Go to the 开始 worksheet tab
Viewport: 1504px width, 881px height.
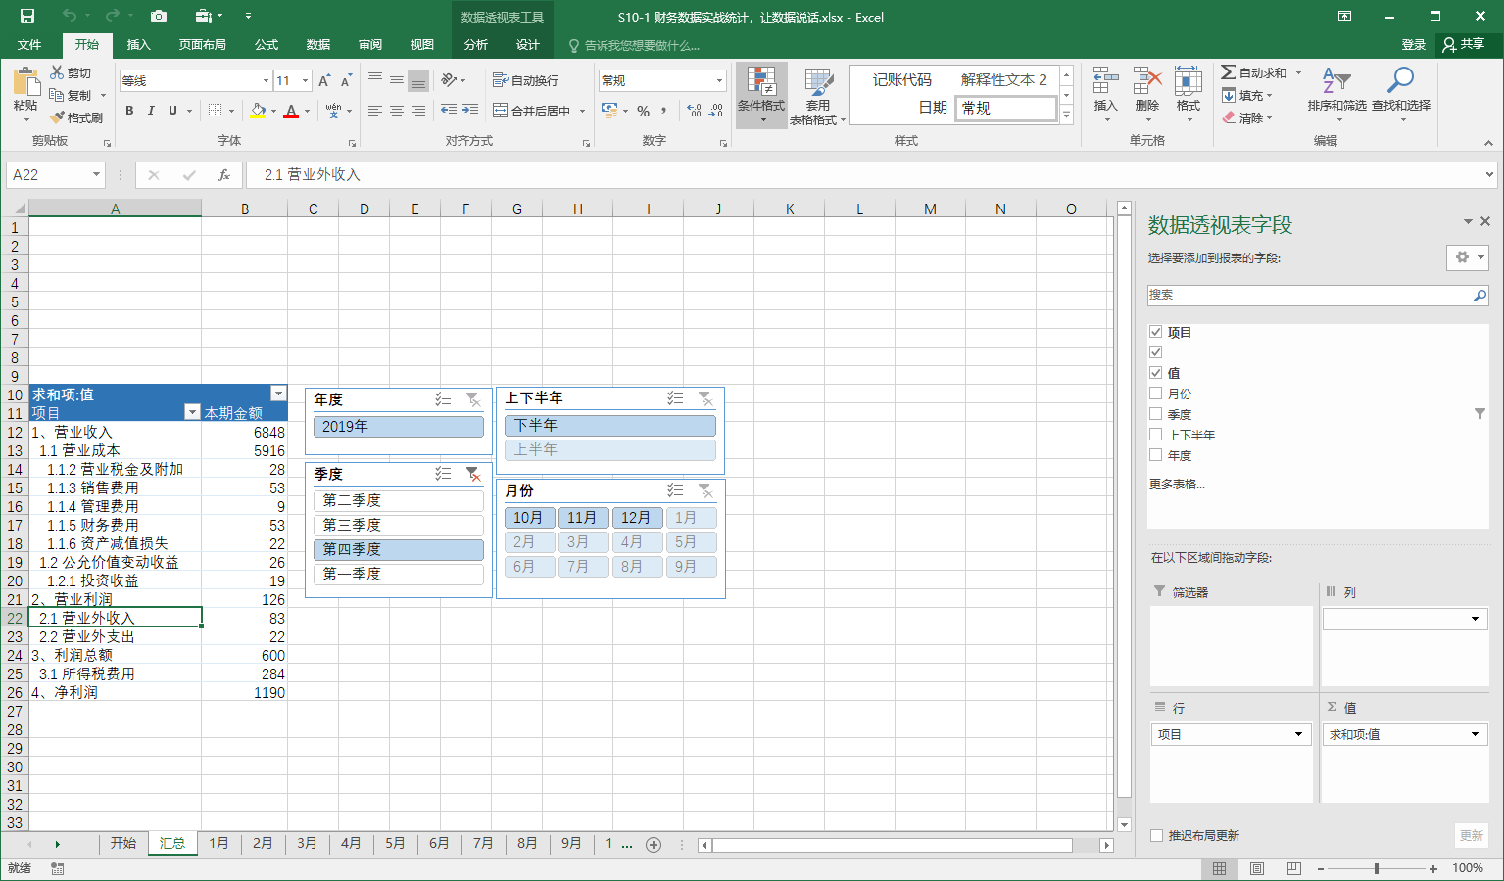click(123, 843)
